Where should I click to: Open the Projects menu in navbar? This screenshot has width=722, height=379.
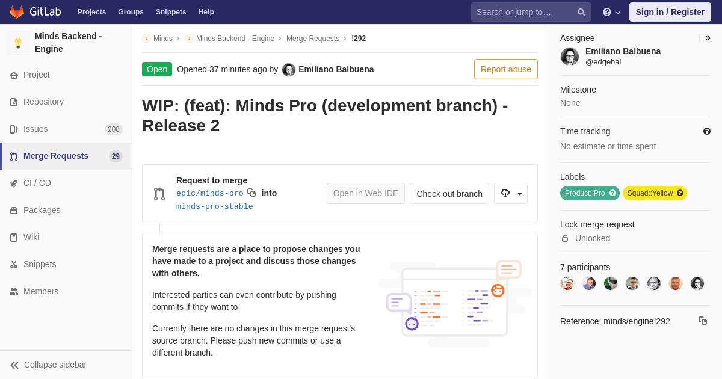coord(91,12)
